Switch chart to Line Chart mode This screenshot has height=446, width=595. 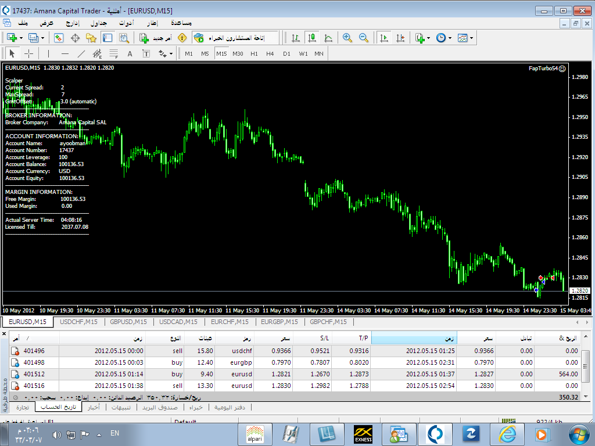click(329, 38)
